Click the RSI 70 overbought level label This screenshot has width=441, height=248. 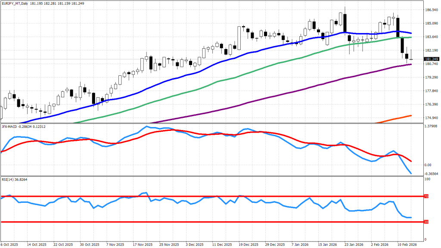pos(426,196)
